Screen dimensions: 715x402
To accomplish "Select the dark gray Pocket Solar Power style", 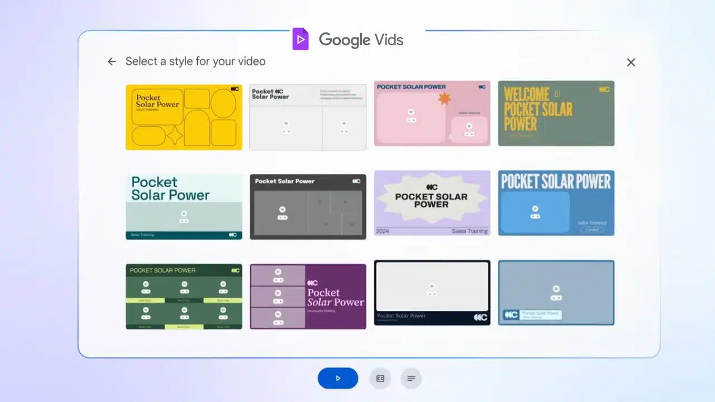I will click(308, 206).
